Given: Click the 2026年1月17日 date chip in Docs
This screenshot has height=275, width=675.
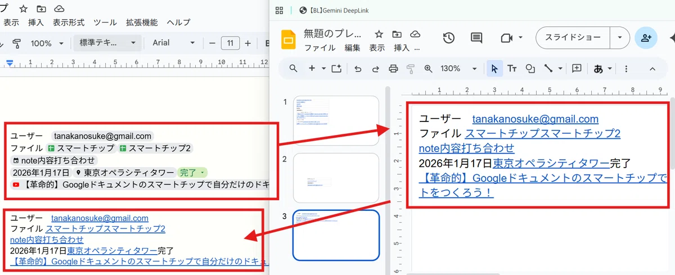Looking at the screenshot, I should [41, 173].
